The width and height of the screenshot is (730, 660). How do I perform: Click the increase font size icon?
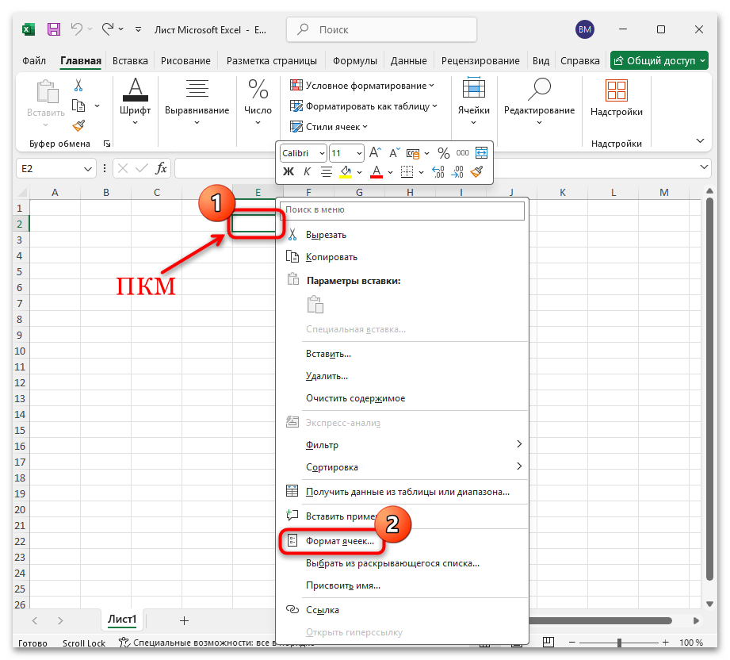click(375, 153)
